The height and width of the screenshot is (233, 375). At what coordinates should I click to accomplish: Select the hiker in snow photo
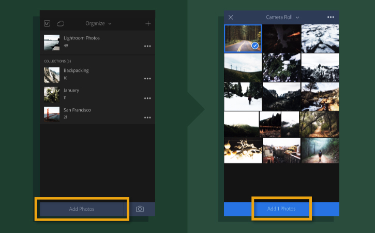(x=243, y=96)
